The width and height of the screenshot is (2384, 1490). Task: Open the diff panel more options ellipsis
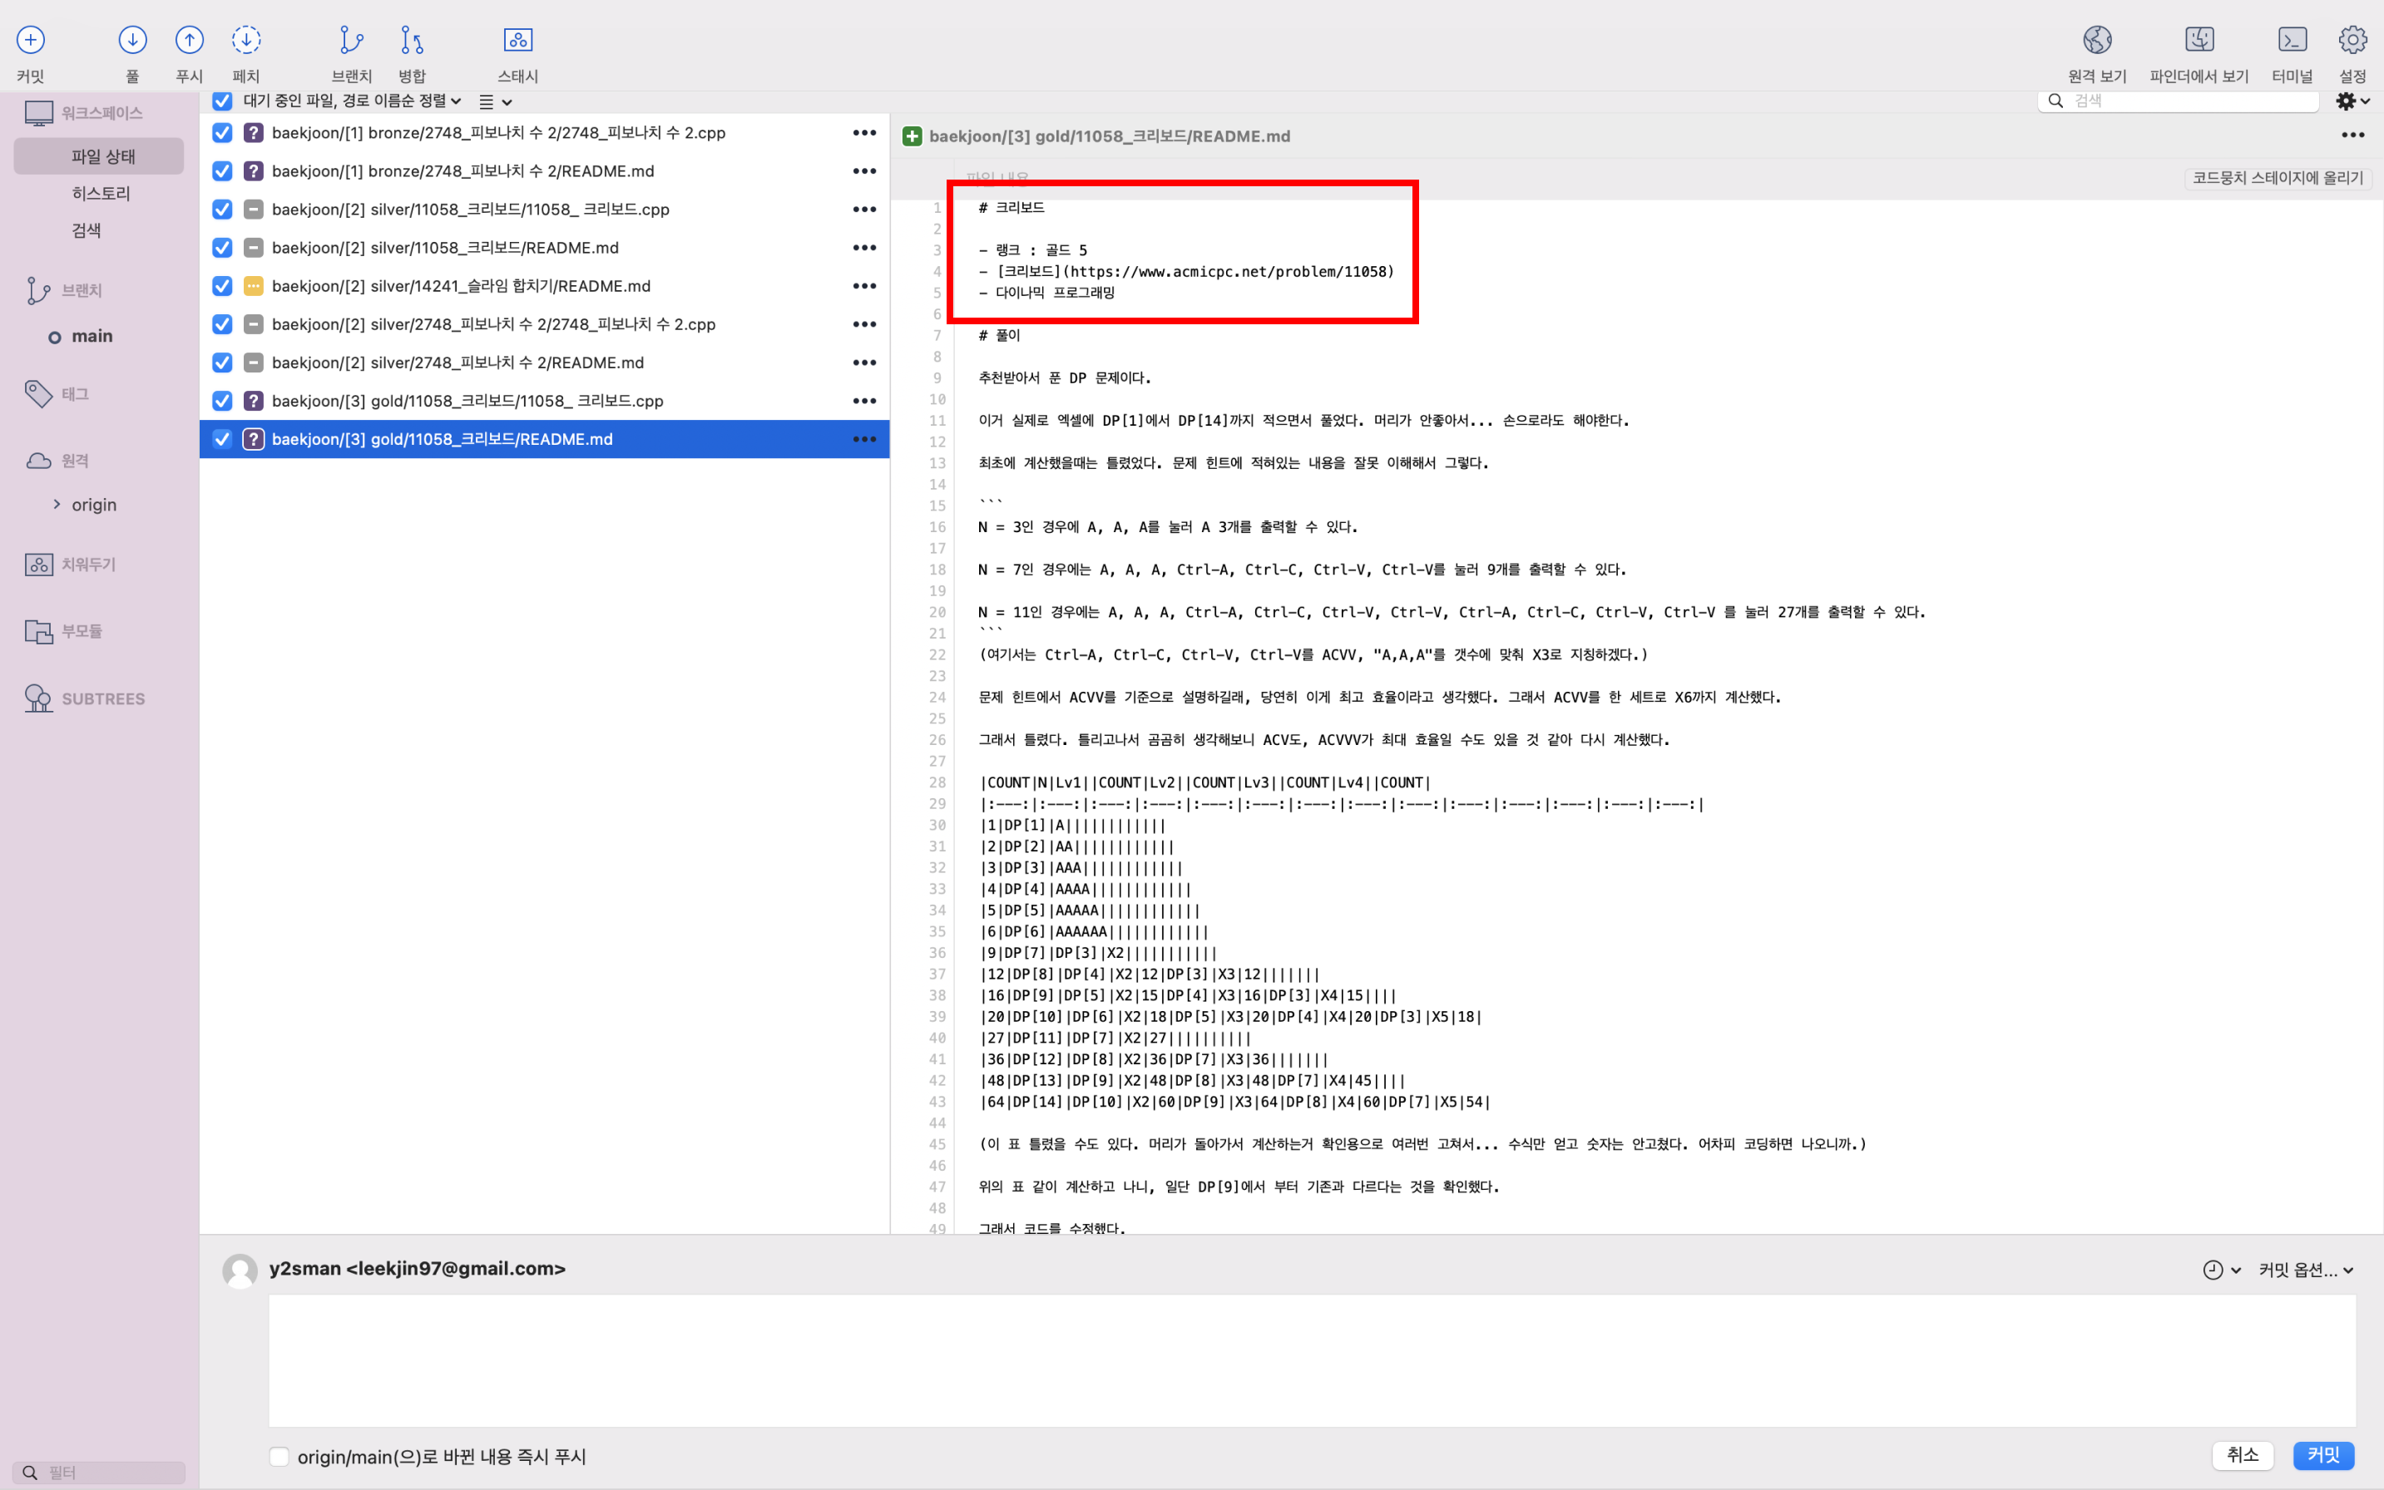point(2352,136)
